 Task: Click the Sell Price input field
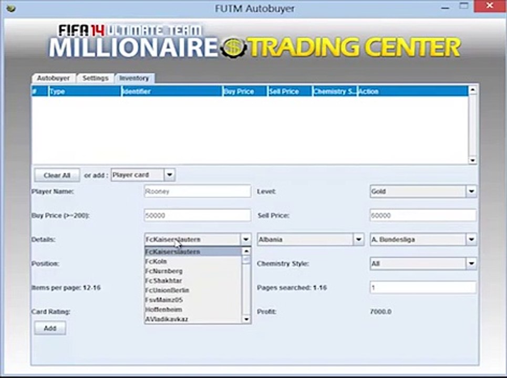coord(423,215)
